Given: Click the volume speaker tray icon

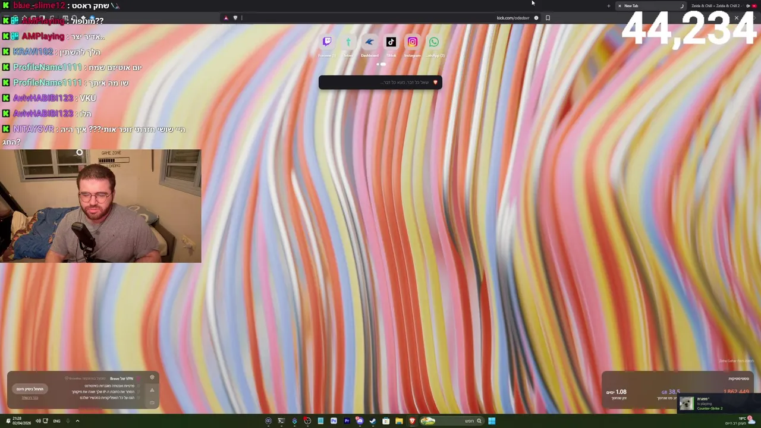Looking at the screenshot, I should [37, 421].
